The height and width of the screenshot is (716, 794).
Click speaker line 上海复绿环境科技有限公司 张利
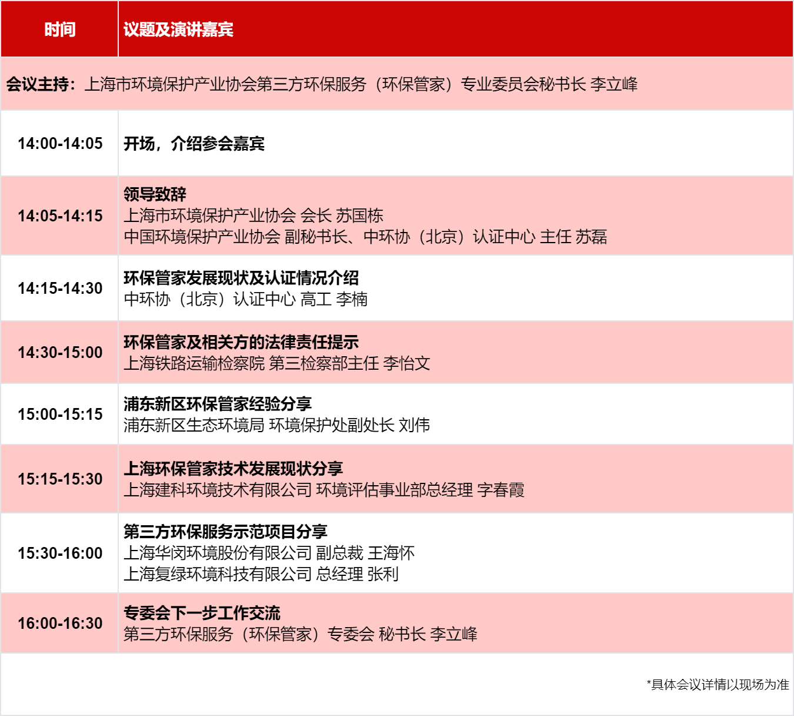(x=261, y=574)
